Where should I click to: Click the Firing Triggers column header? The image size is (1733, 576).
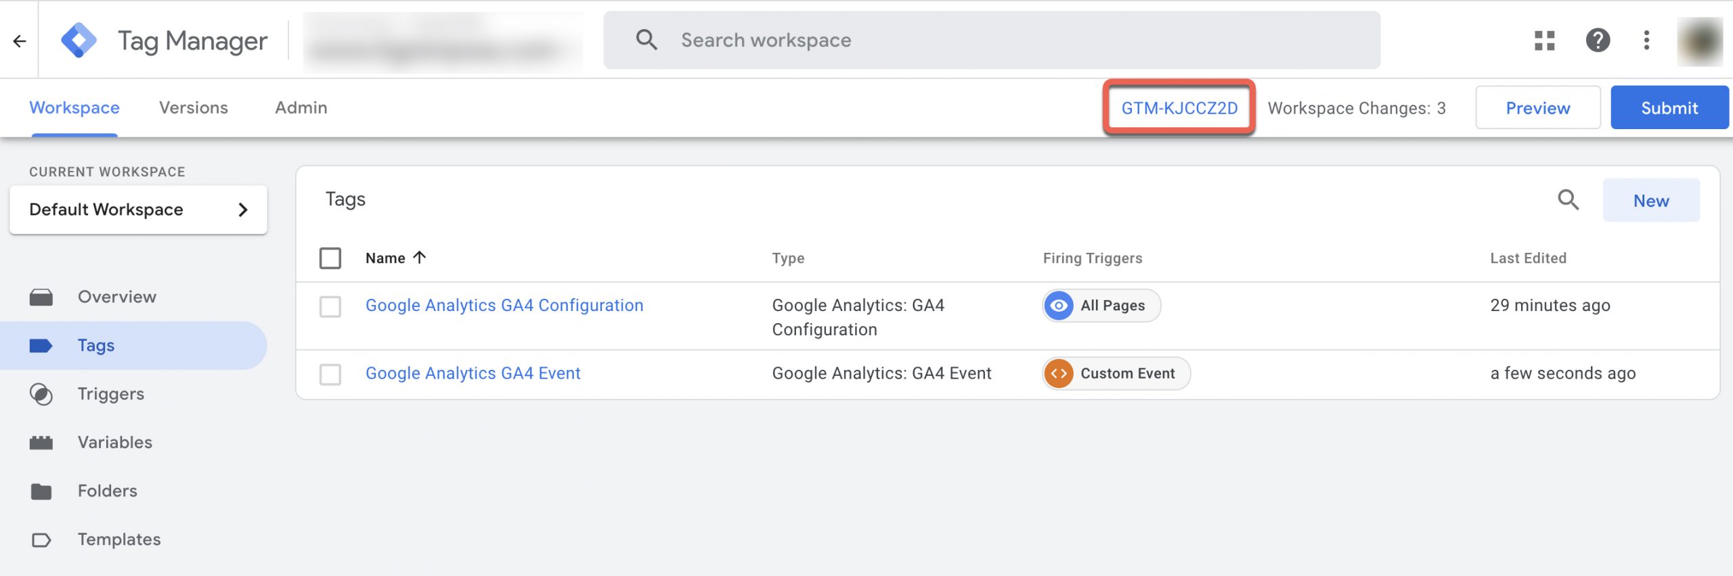click(x=1093, y=258)
